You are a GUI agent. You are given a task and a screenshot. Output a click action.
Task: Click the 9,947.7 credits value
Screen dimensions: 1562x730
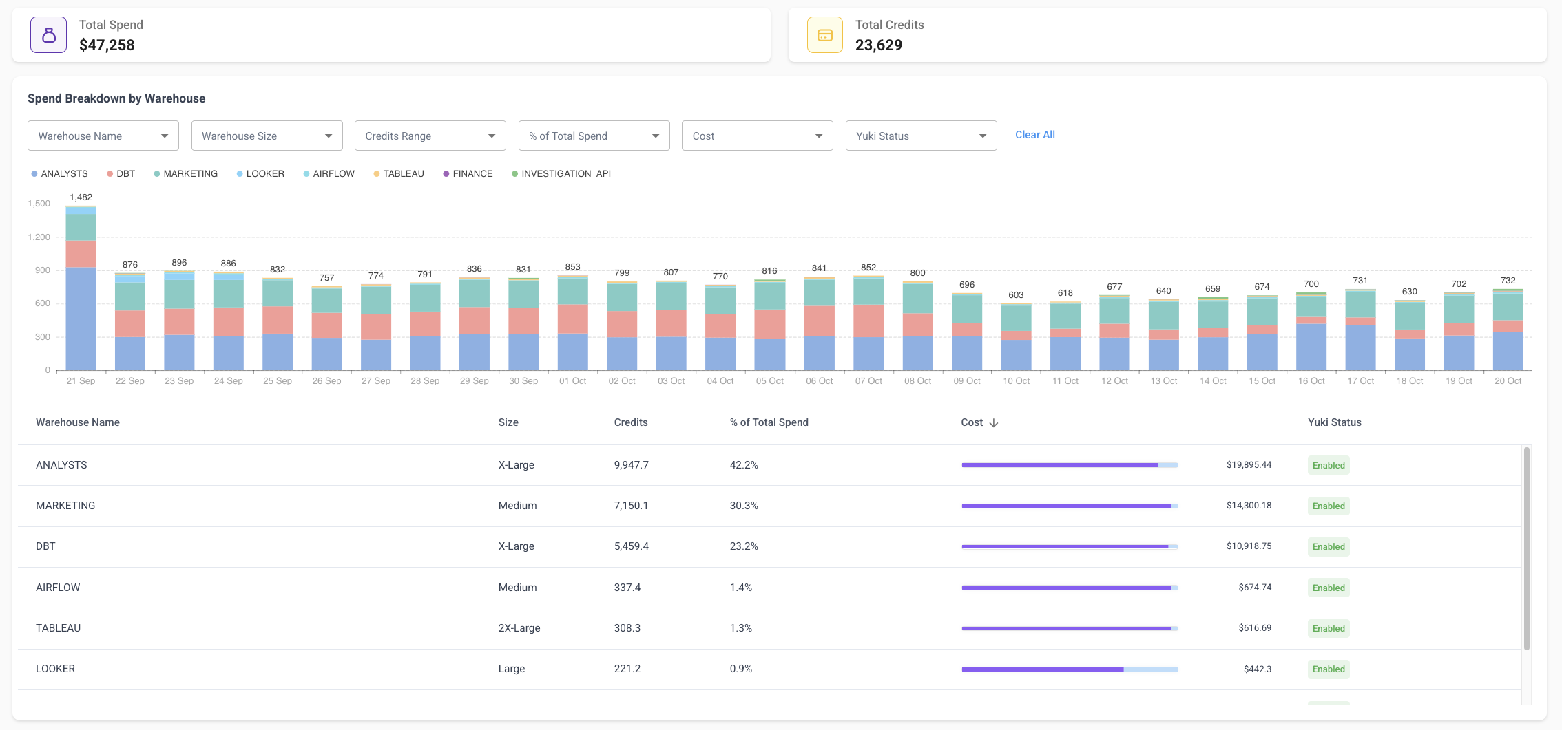[x=632, y=465]
